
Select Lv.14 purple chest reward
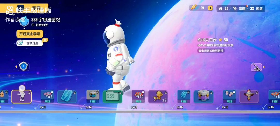[204, 96]
